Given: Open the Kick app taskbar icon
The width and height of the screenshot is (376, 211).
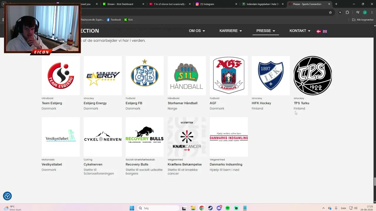Looking at the screenshot, I should pos(236,208).
